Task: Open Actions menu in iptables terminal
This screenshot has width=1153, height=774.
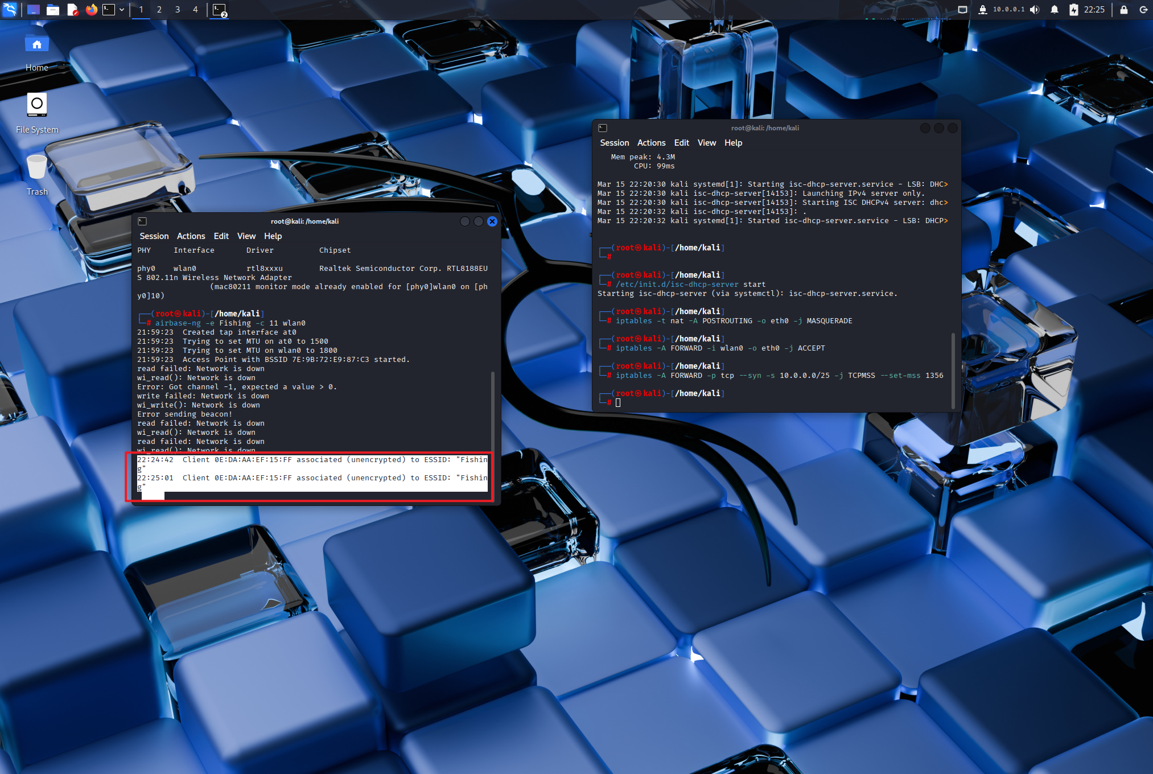Action: click(x=652, y=143)
